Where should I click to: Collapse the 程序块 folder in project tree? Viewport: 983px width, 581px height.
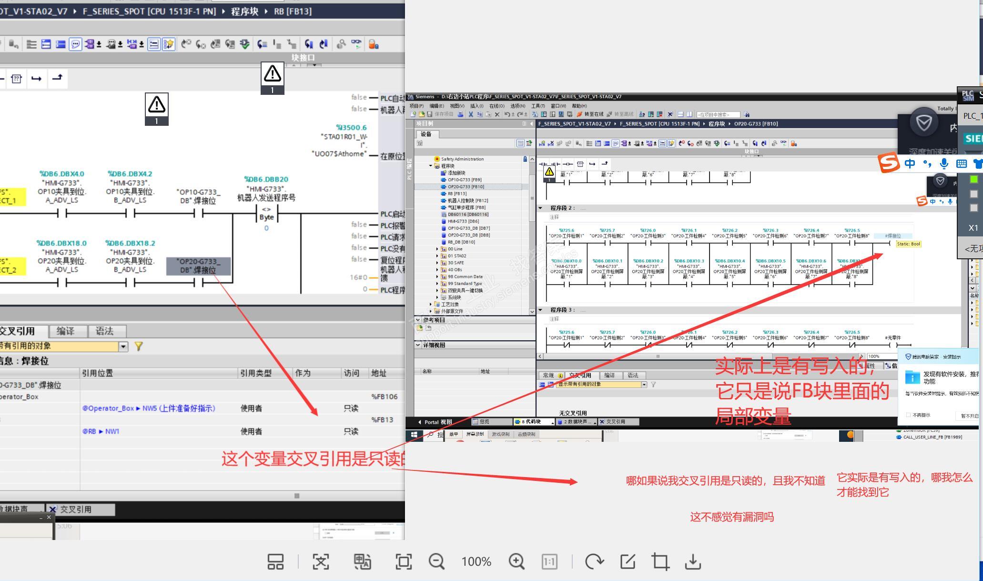431,166
